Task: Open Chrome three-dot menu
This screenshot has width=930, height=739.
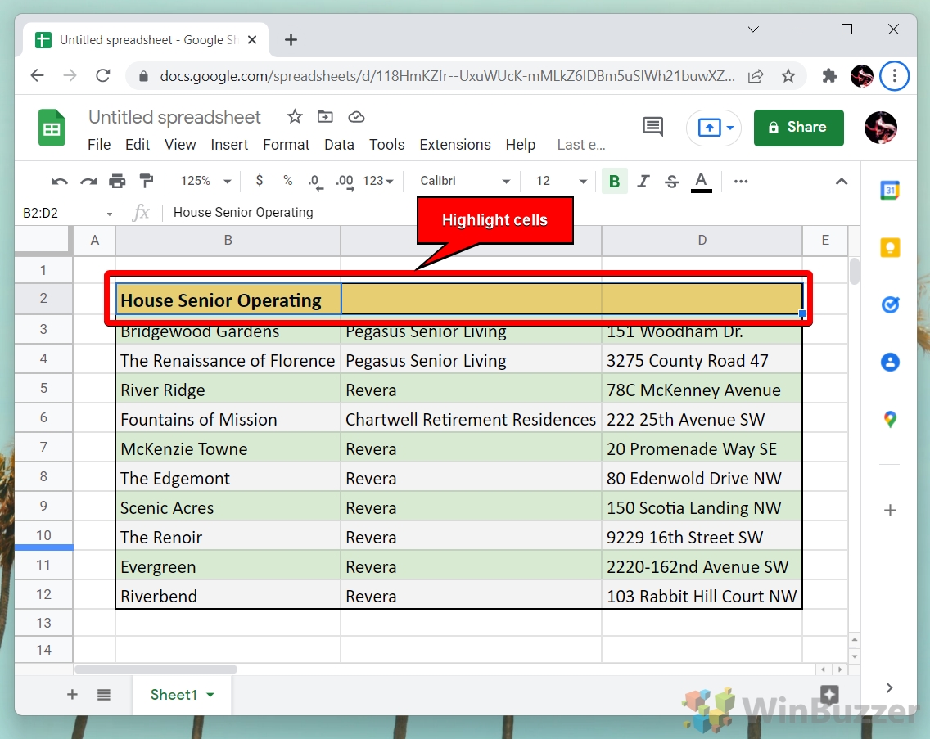Action: (x=895, y=76)
